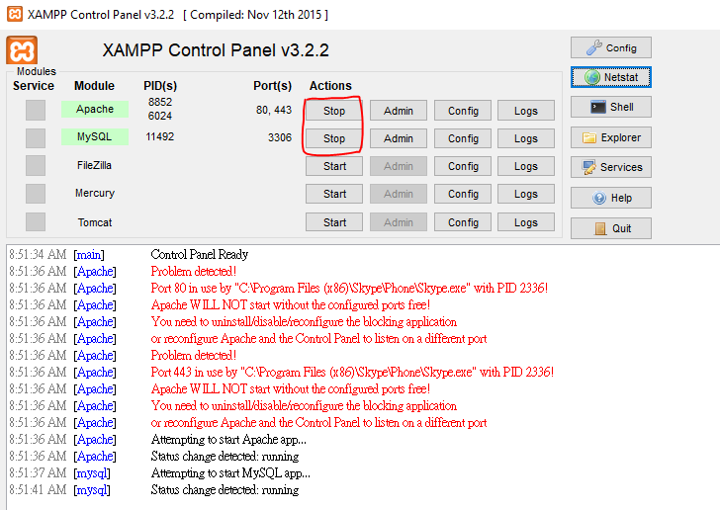The height and width of the screenshot is (510, 720).
Task: Click the Mercury module label
Action: pyautogui.click(x=95, y=194)
